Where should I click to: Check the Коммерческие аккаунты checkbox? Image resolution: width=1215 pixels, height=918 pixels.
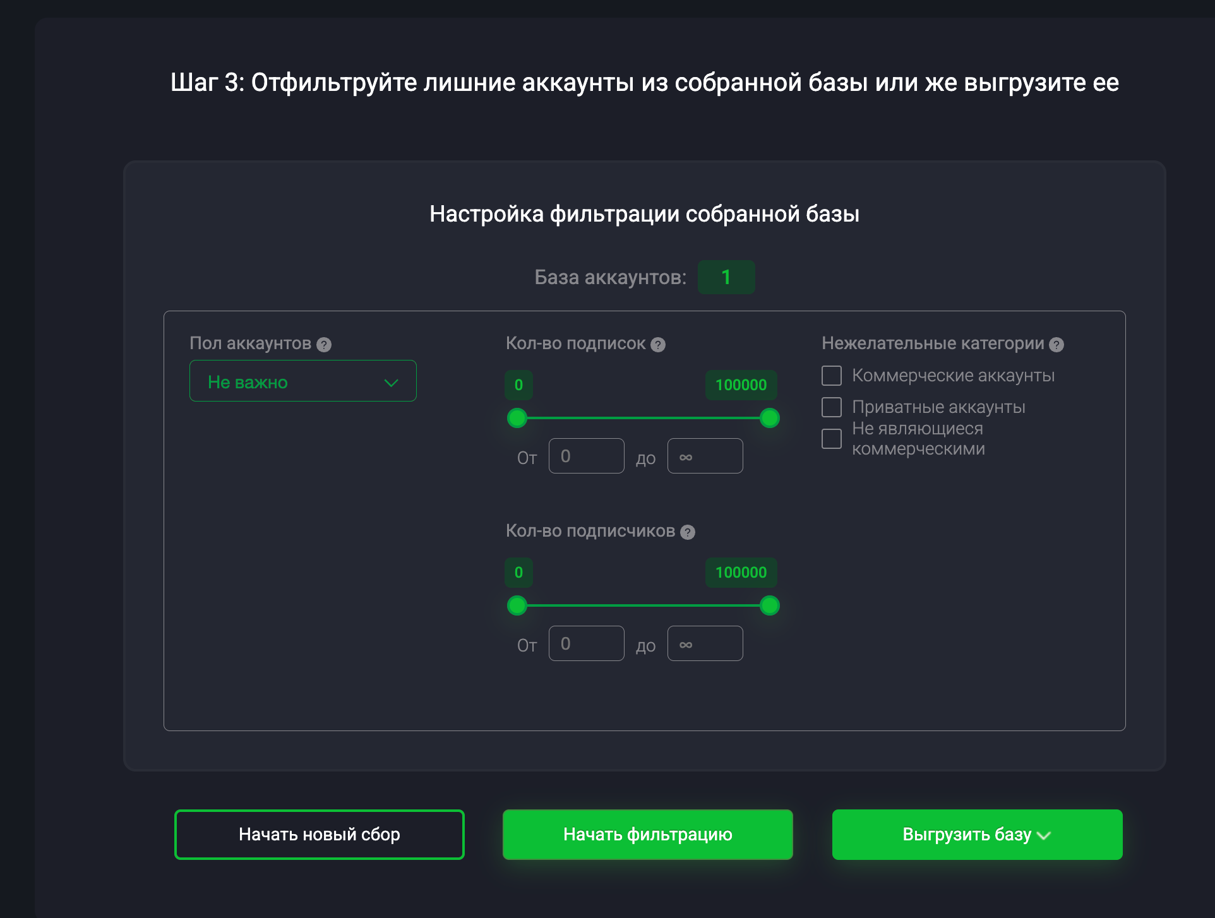click(832, 376)
